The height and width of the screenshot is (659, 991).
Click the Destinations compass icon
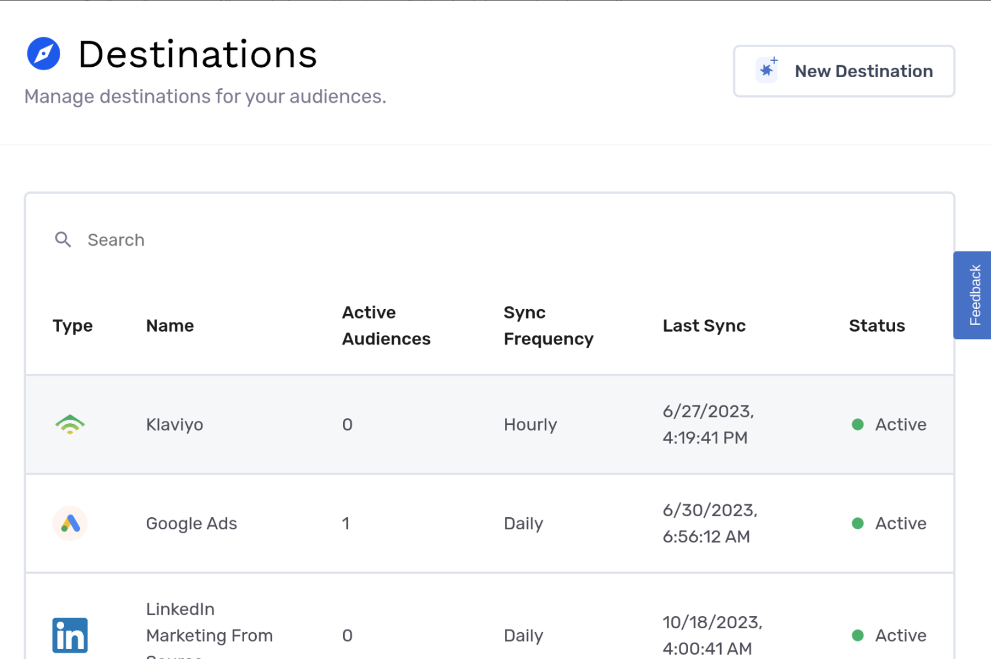coord(43,54)
